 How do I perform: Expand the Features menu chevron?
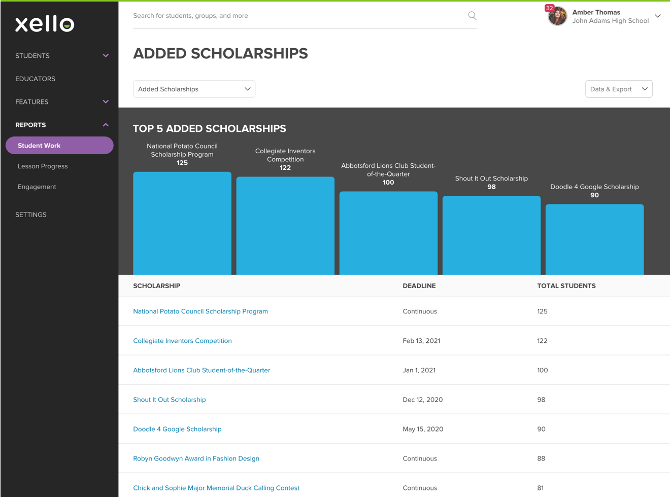106,102
